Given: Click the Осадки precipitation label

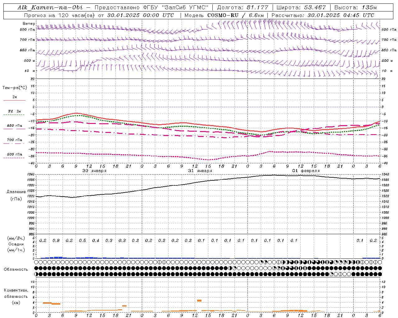Looking at the screenshot, I should [x=16, y=244].
